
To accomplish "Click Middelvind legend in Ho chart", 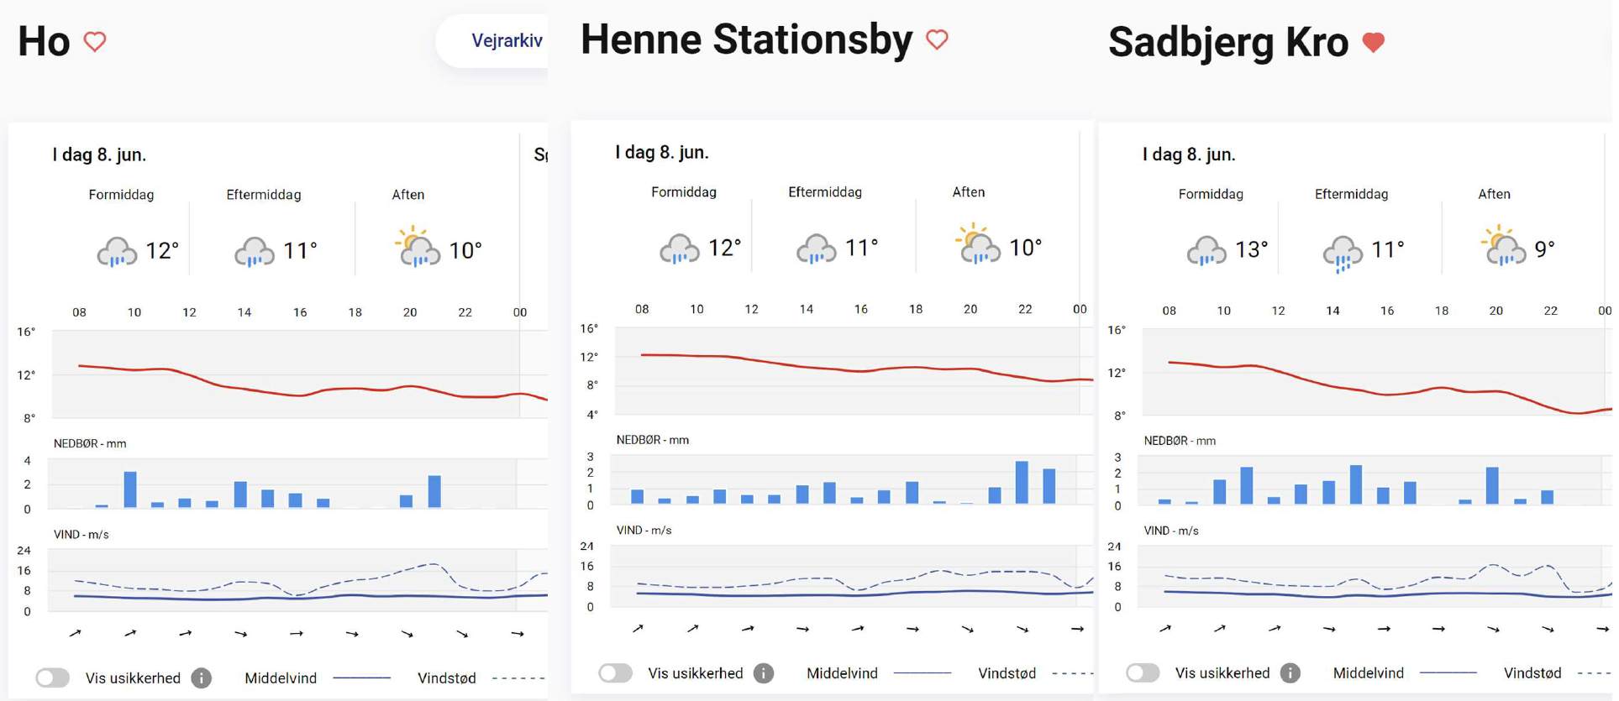I will (x=281, y=678).
